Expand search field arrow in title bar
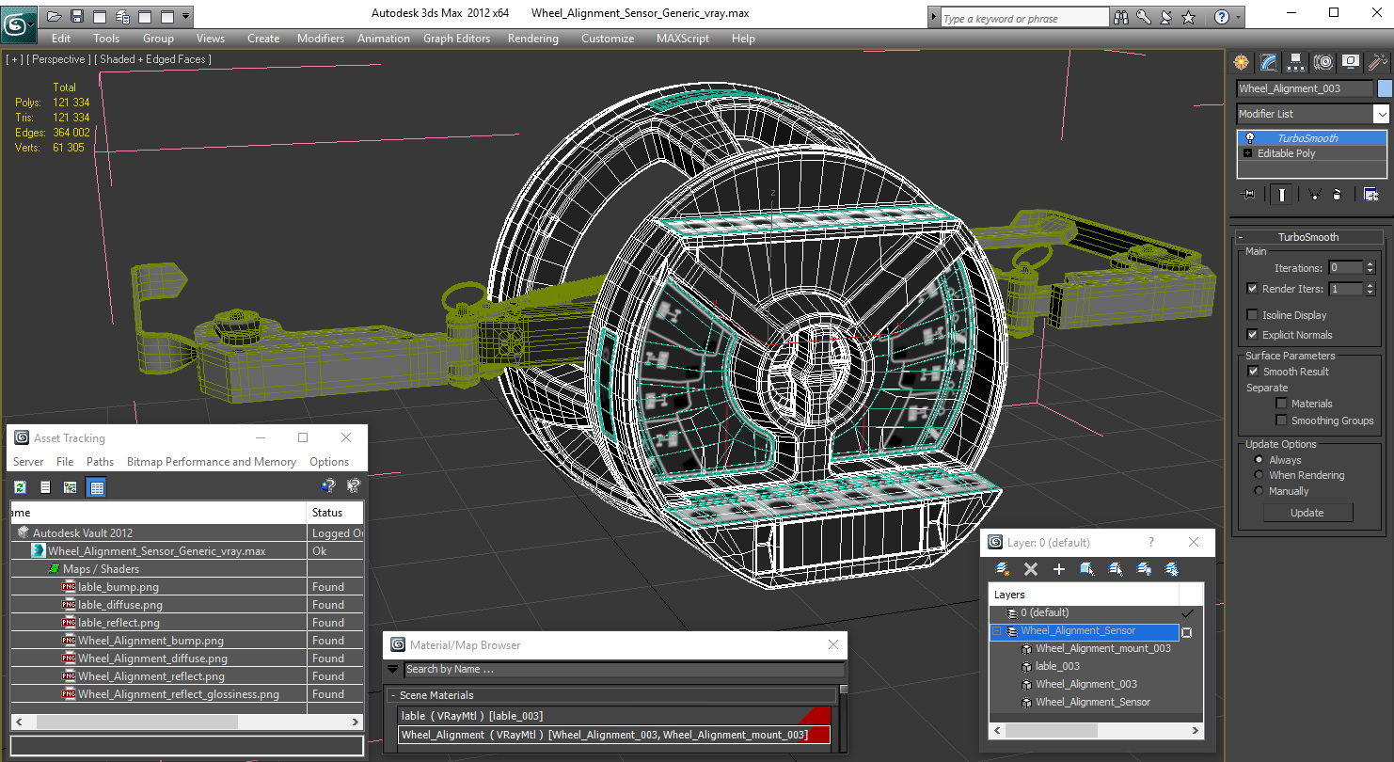 click(x=933, y=18)
